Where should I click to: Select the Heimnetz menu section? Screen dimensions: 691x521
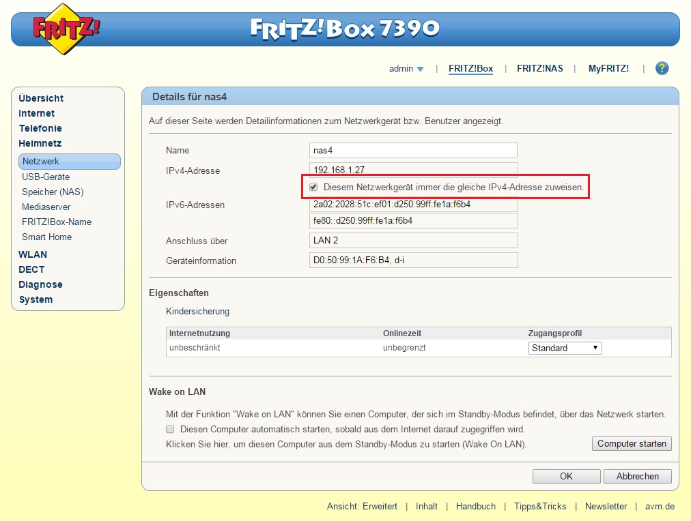[x=40, y=143]
